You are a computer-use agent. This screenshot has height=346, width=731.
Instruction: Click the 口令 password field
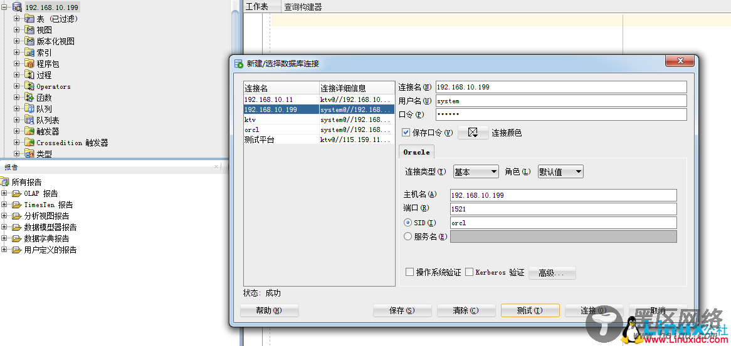(x=561, y=114)
